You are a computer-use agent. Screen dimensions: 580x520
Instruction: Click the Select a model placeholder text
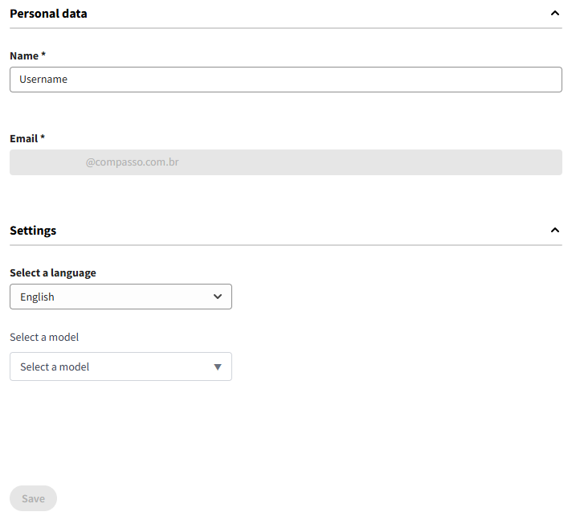coord(55,366)
